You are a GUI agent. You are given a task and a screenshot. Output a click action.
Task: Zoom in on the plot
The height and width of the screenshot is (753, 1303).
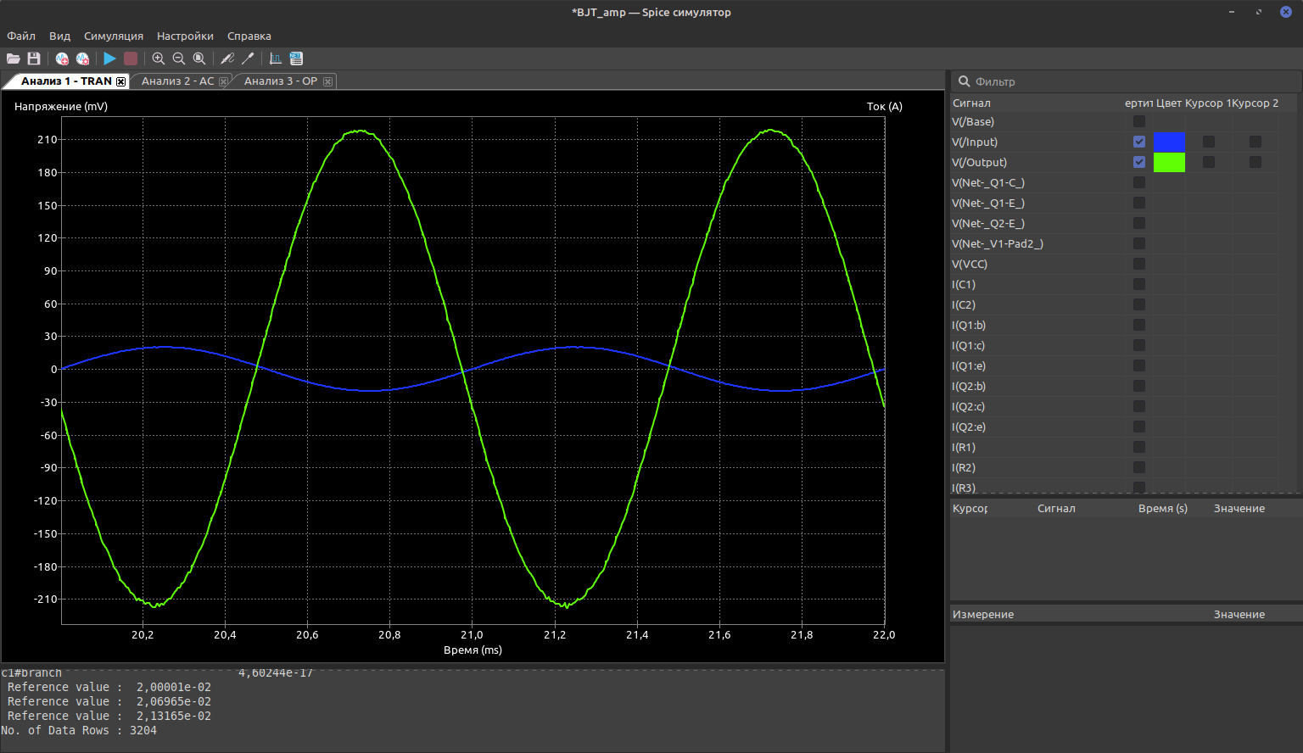click(x=159, y=59)
